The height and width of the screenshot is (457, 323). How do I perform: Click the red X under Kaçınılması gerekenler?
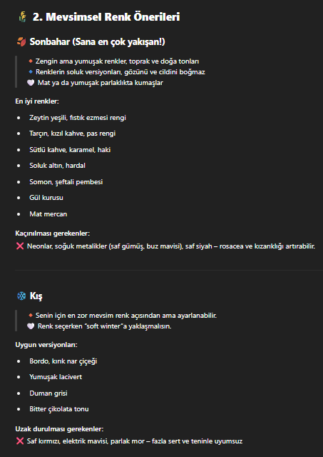(20, 246)
